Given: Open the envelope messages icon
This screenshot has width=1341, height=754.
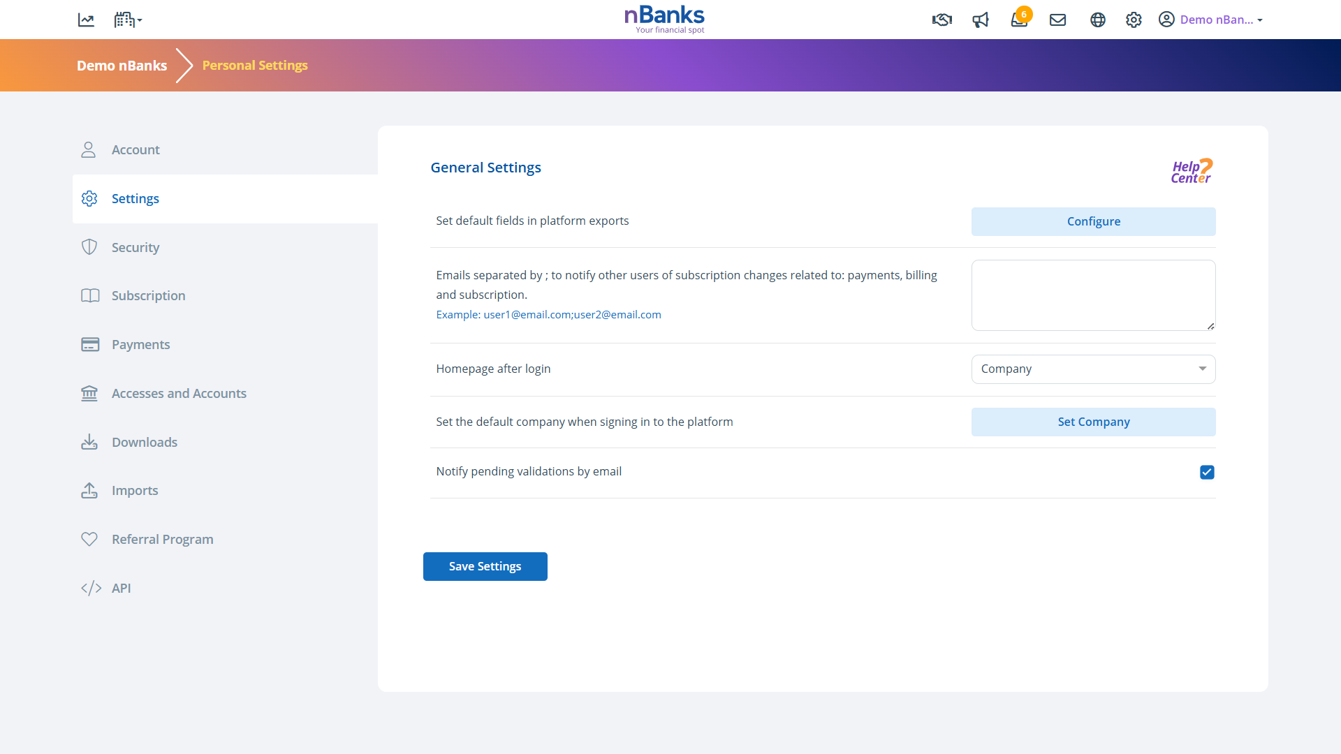Looking at the screenshot, I should (1057, 20).
